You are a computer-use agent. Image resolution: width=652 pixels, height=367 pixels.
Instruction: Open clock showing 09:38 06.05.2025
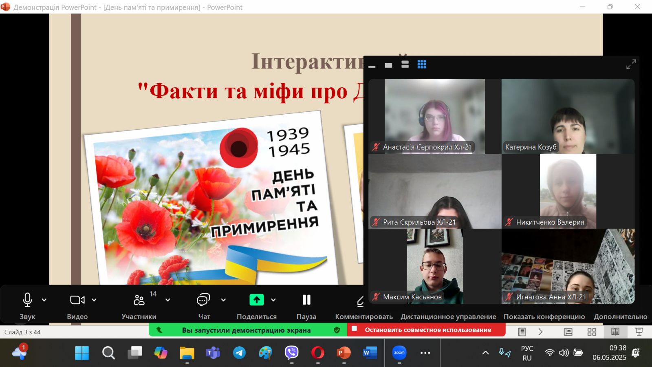[609, 353]
